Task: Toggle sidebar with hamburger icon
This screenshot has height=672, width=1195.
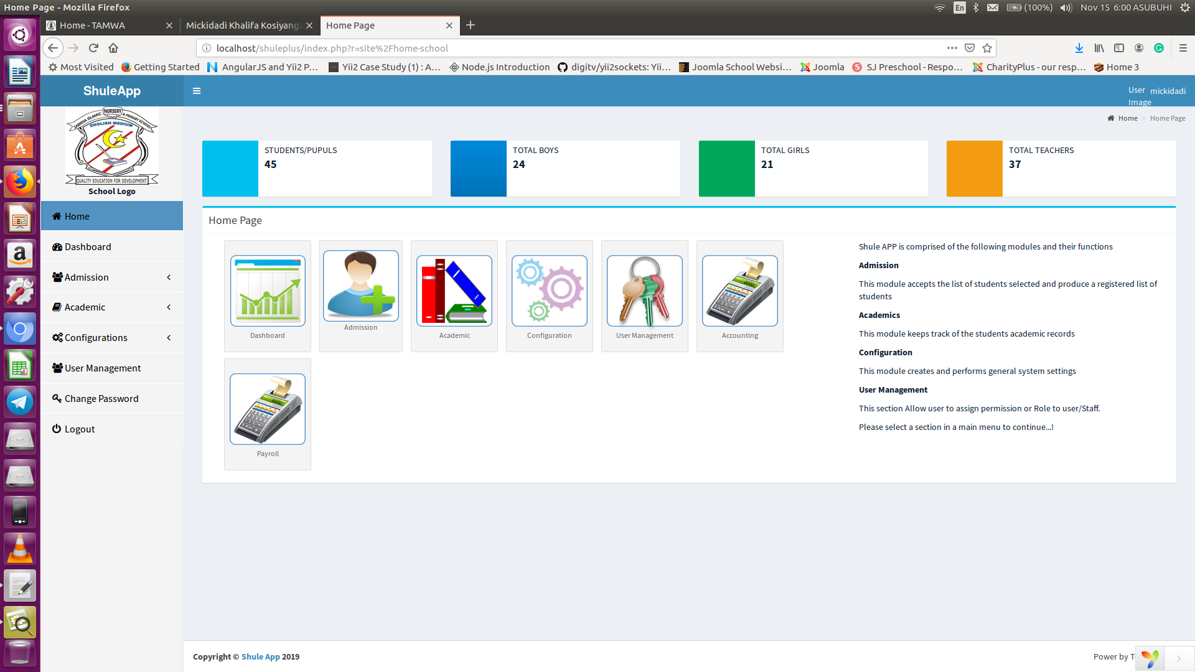Action: coord(197,91)
